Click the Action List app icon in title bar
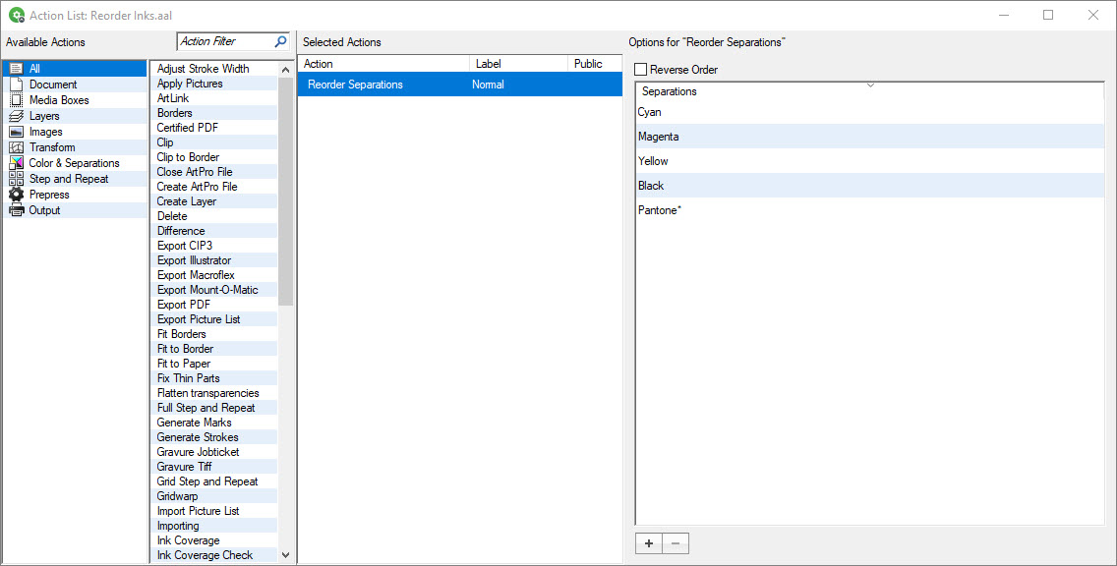This screenshot has height=566, width=1117. [17, 15]
